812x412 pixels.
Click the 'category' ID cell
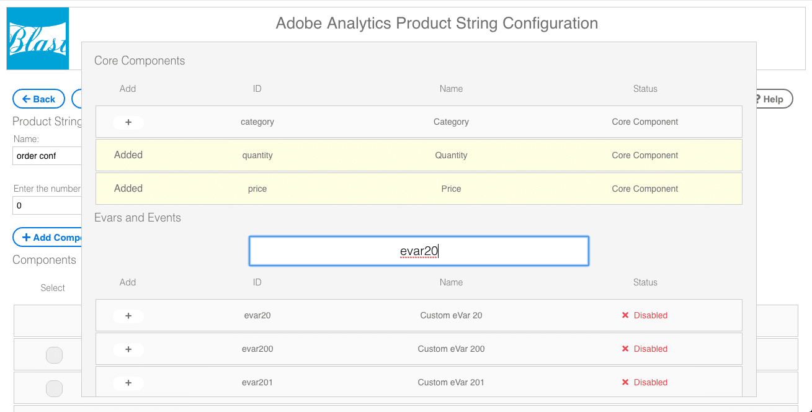coord(257,122)
